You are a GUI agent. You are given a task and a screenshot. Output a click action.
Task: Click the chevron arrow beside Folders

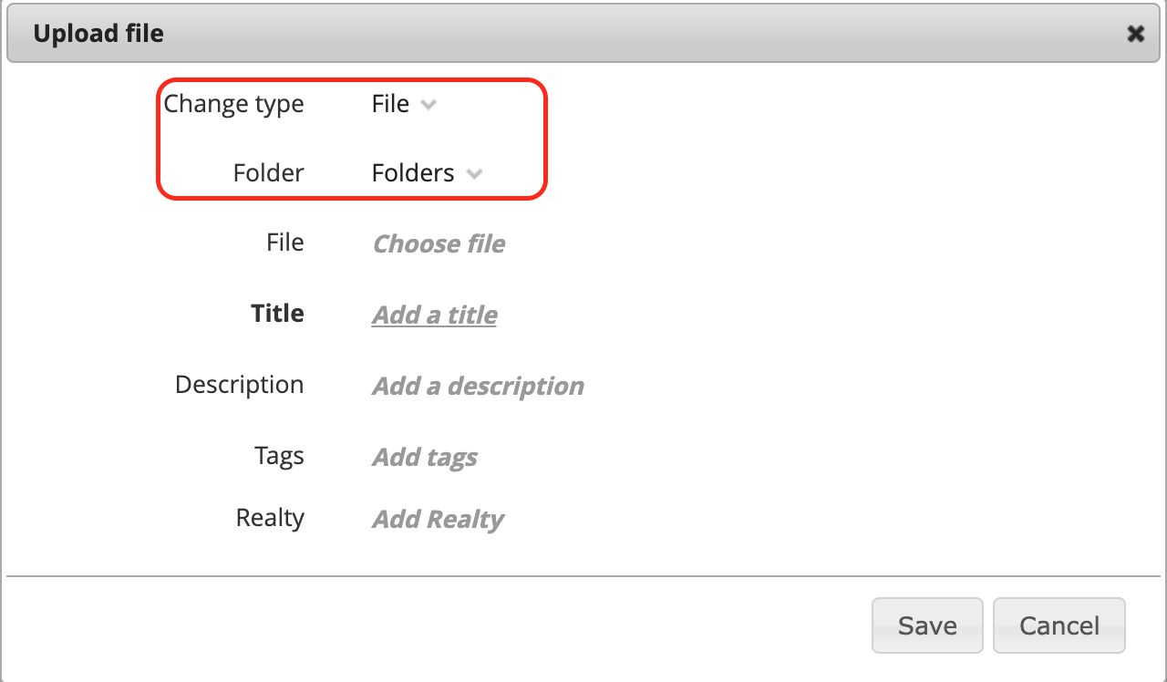click(x=474, y=173)
